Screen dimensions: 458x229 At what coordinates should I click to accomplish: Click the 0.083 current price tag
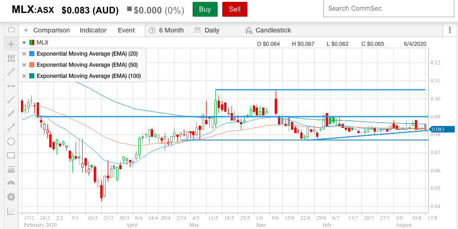442,129
